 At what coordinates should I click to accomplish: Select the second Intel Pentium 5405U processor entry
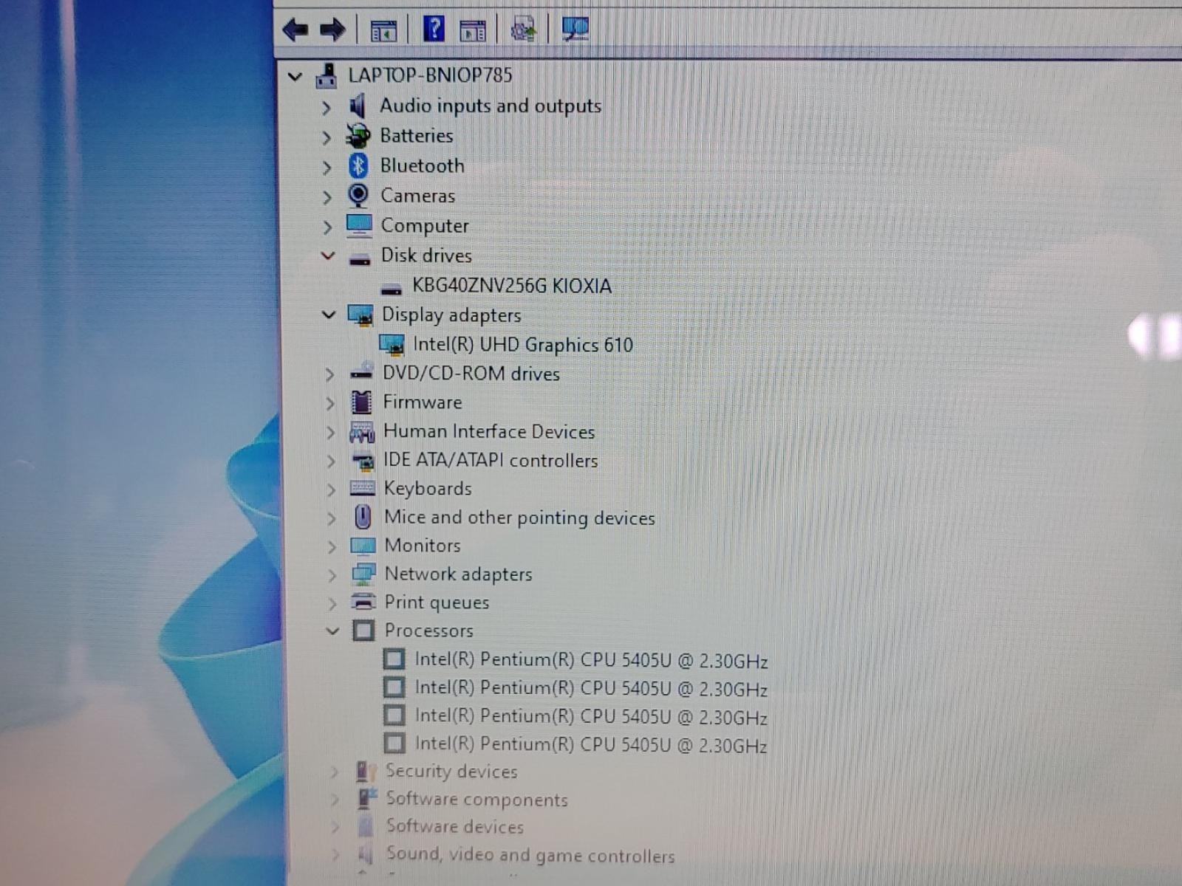[591, 688]
